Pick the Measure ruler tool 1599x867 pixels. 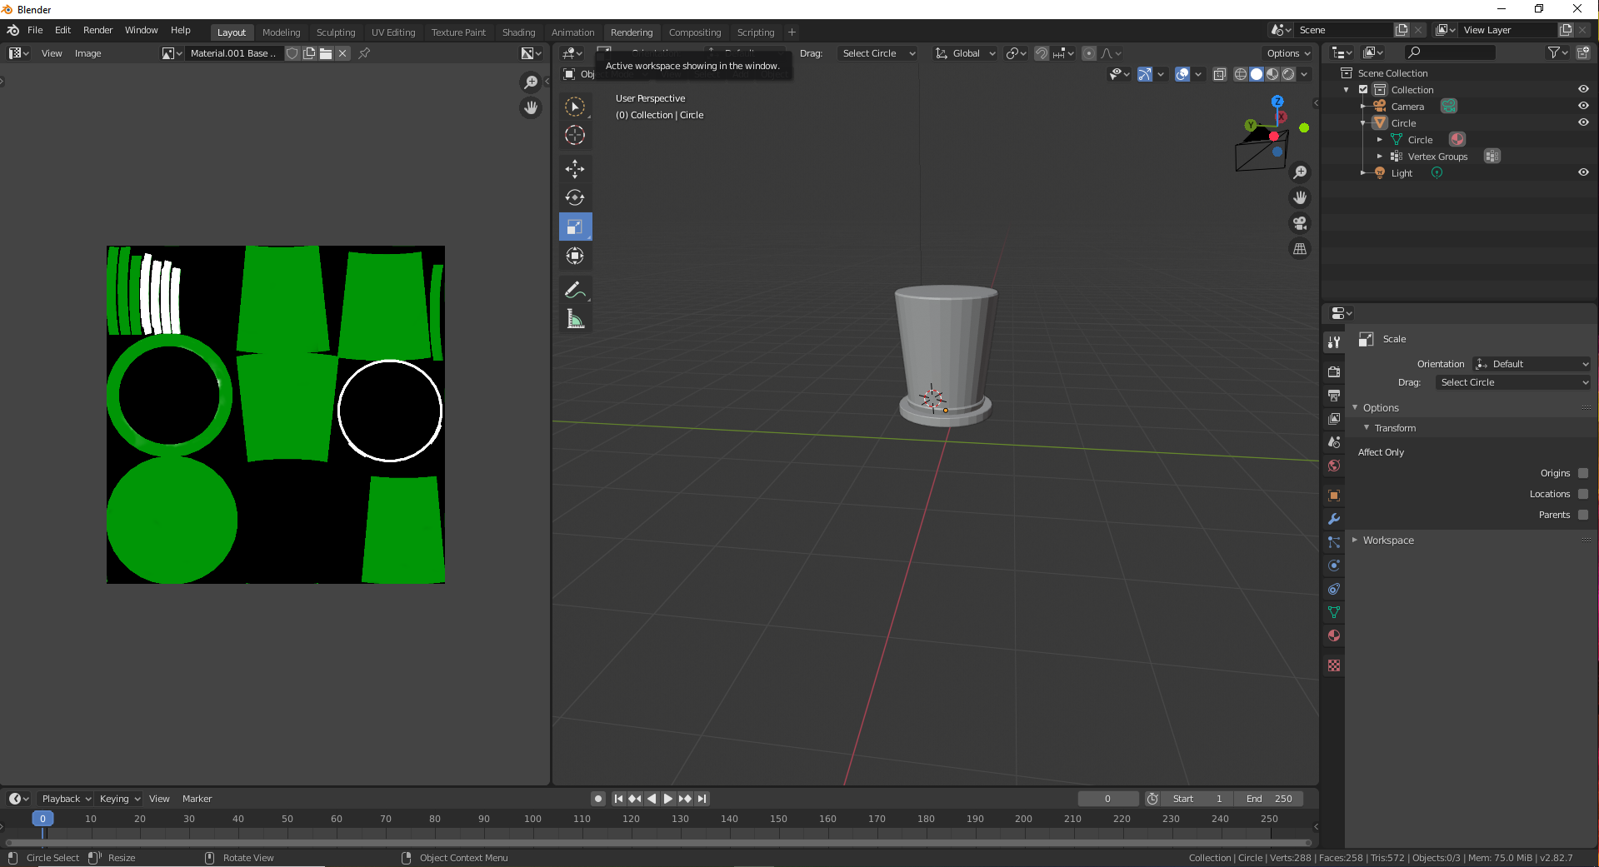[575, 319]
